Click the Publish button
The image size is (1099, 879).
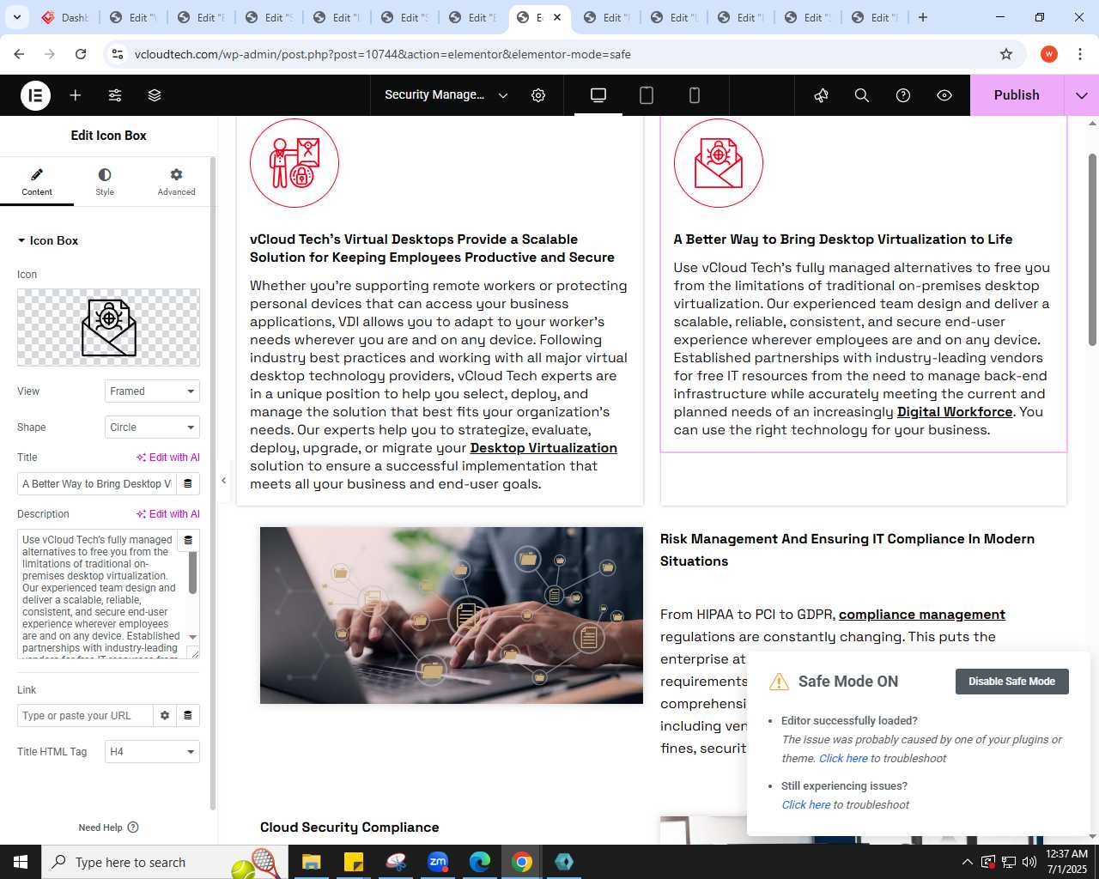coord(1017,95)
